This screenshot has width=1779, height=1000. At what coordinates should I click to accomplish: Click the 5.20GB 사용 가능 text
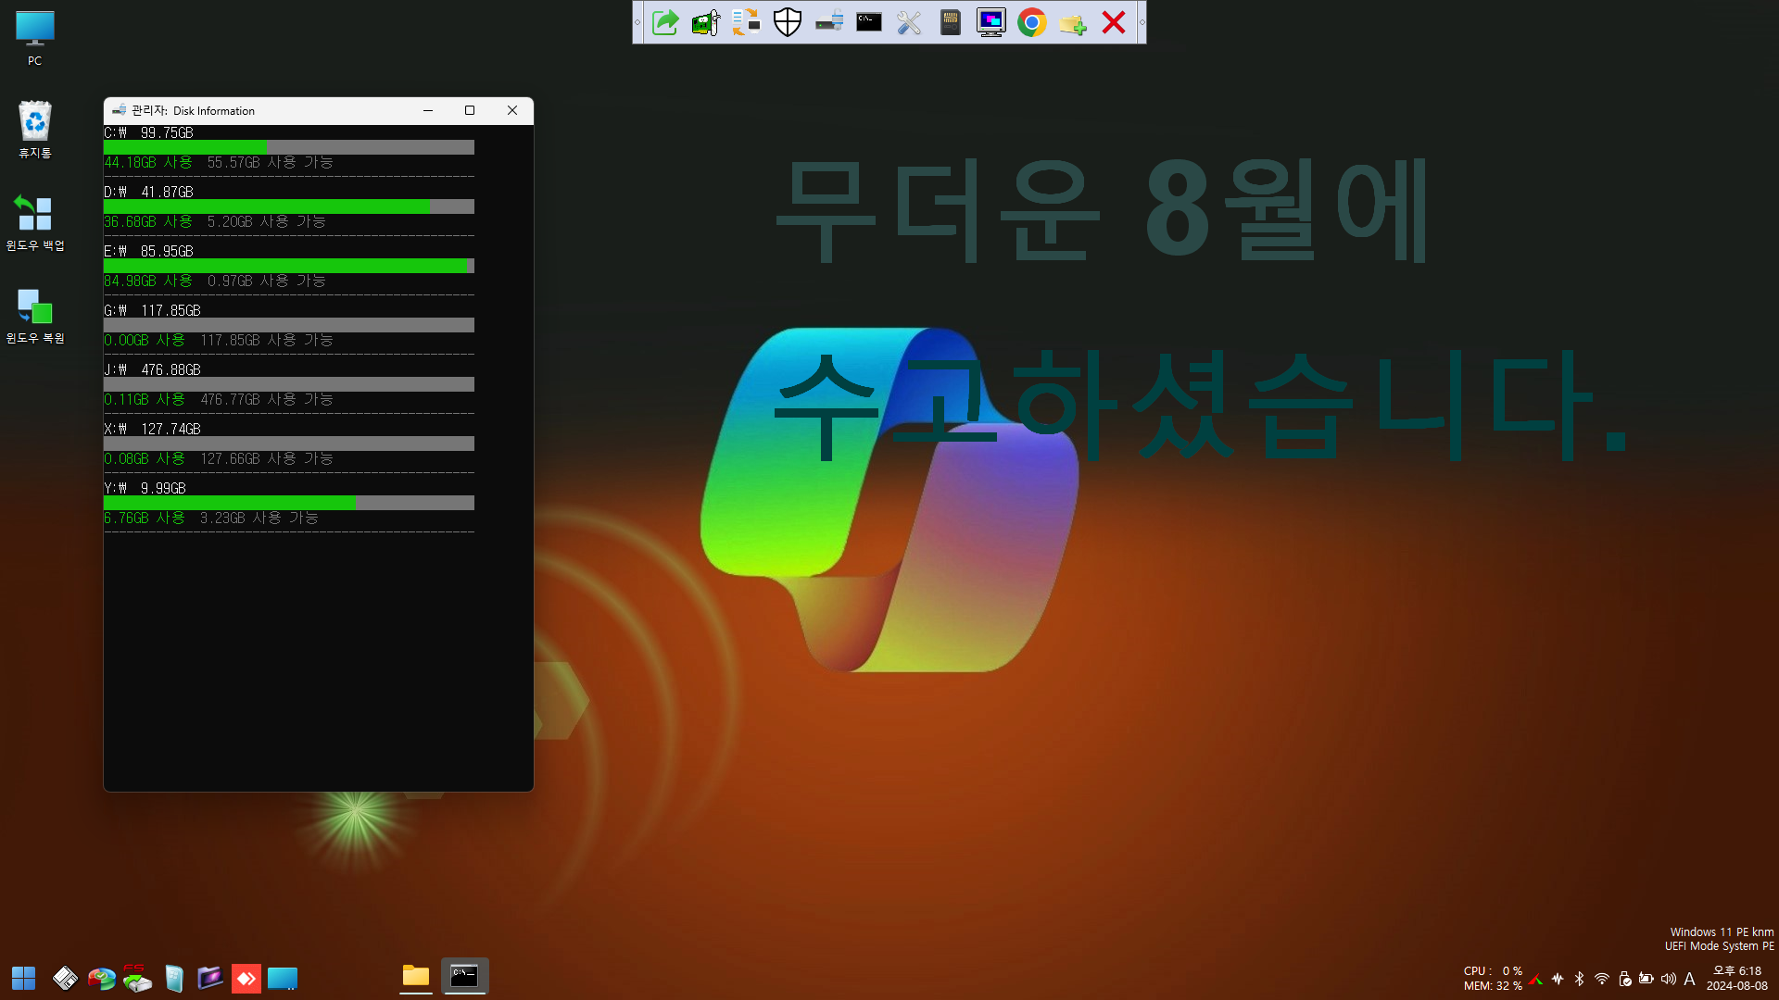267,221
